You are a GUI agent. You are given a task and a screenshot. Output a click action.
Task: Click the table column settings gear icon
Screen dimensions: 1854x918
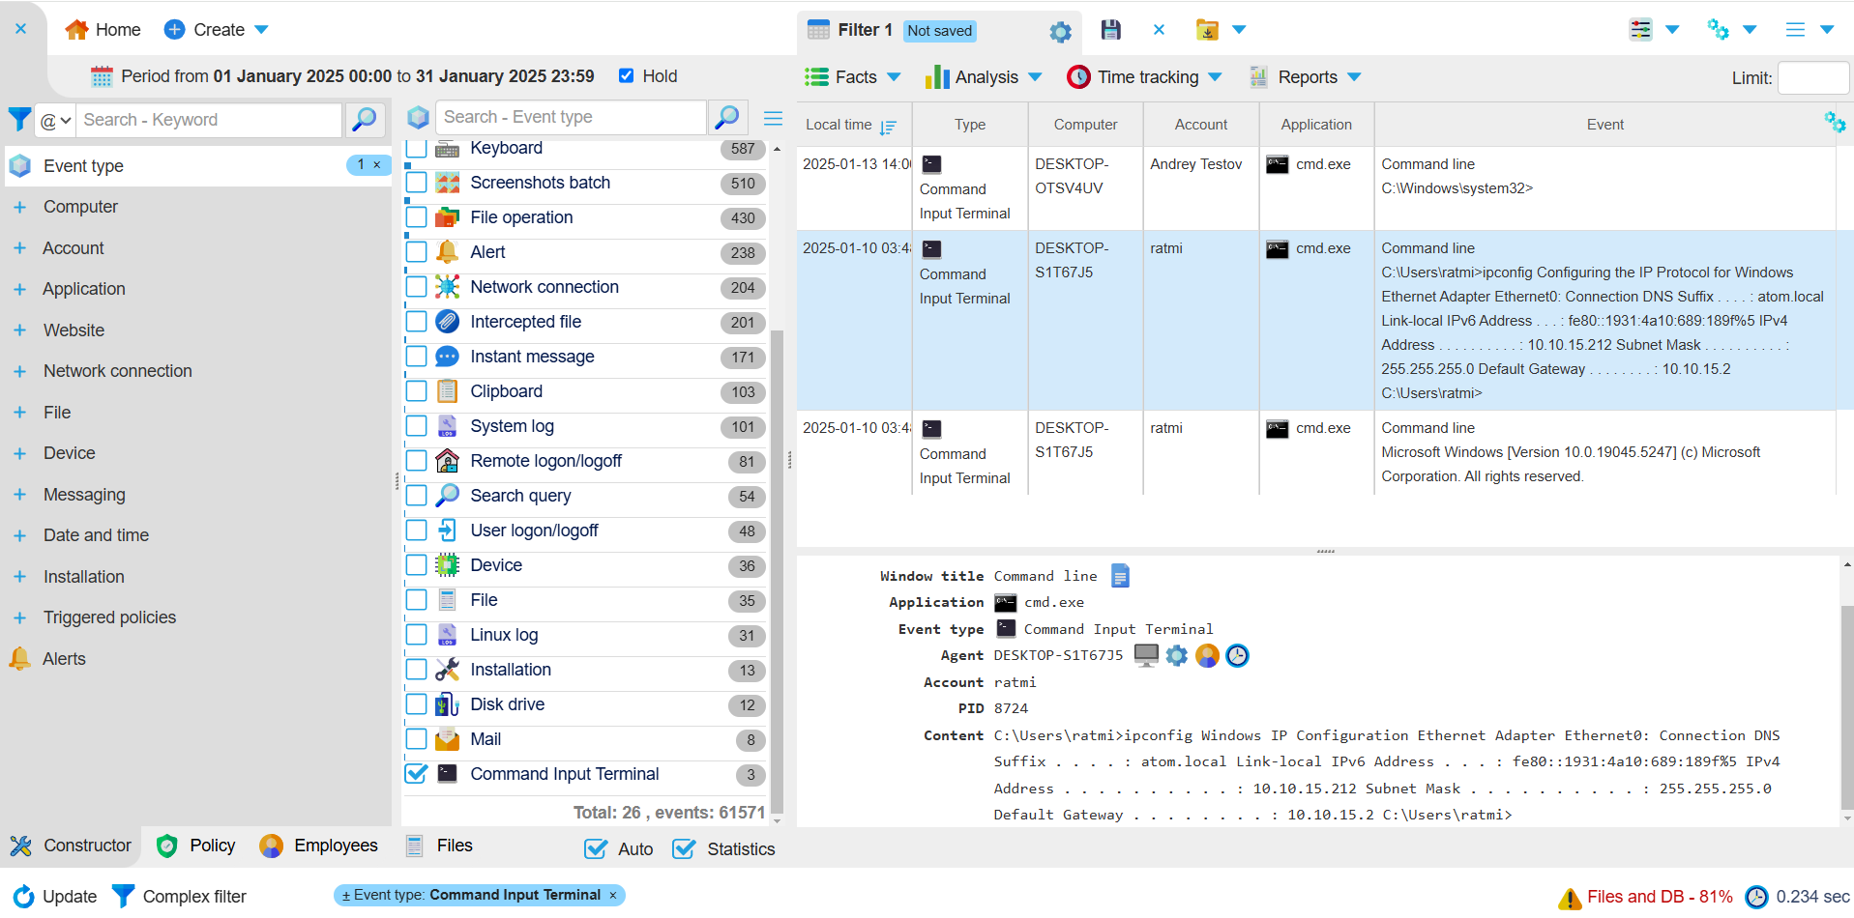coord(1834,122)
